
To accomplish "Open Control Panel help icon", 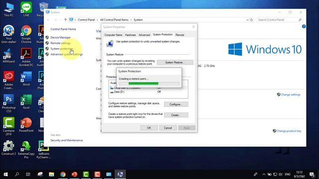I will 304,26.
